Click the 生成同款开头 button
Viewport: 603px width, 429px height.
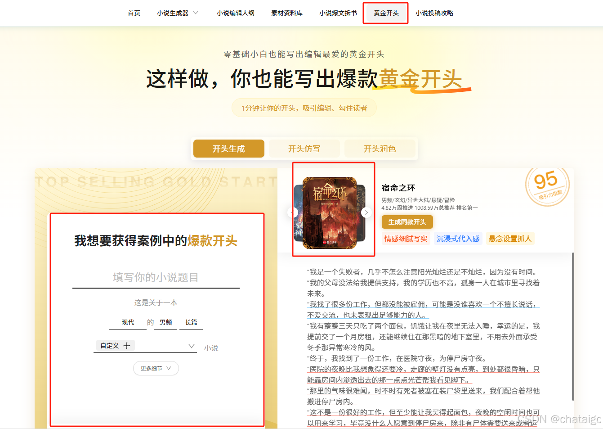407,222
